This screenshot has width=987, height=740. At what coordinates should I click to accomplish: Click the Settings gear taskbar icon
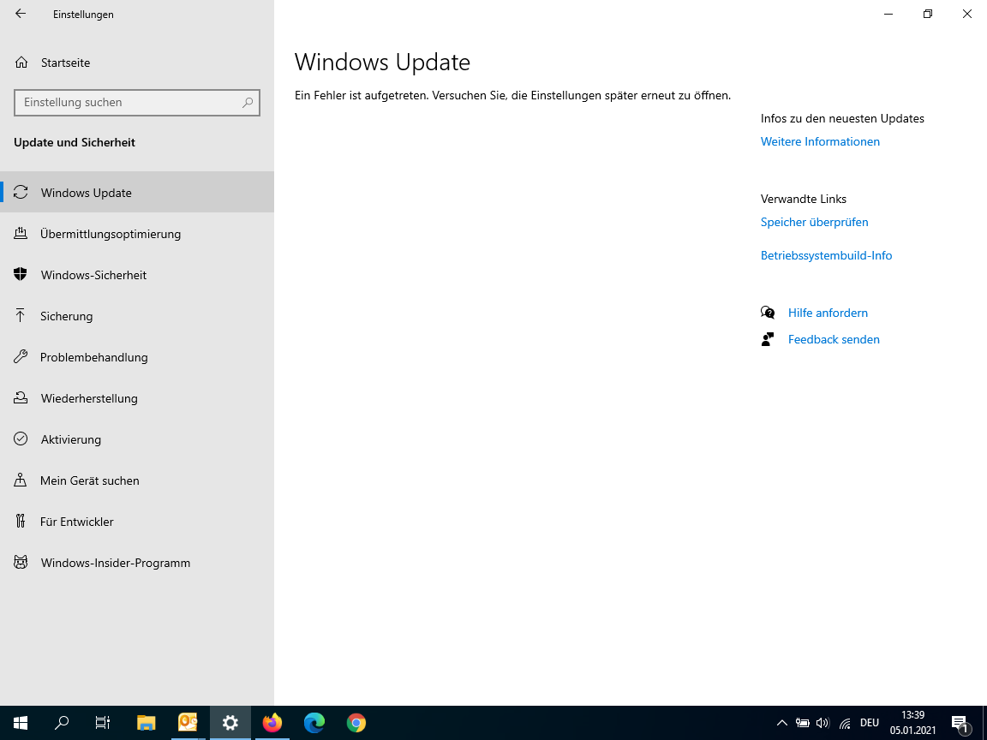[230, 723]
